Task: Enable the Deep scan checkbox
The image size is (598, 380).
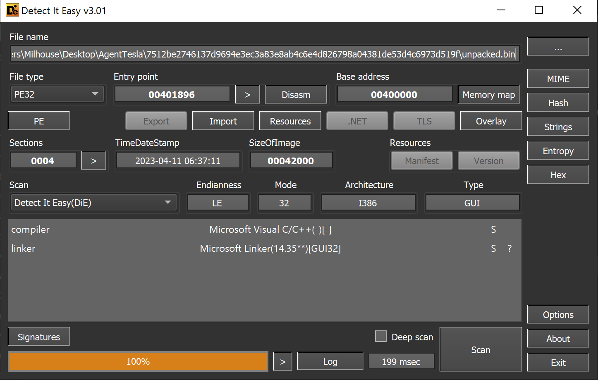Action: [x=380, y=336]
